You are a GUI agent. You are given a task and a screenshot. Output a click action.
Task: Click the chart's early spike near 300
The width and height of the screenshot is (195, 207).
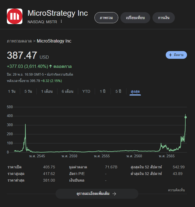click(x=25, y=125)
